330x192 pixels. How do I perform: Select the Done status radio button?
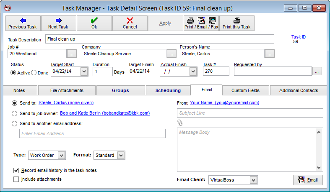pos(34,73)
